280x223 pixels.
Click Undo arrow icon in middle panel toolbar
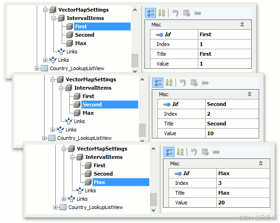click(183, 83)
